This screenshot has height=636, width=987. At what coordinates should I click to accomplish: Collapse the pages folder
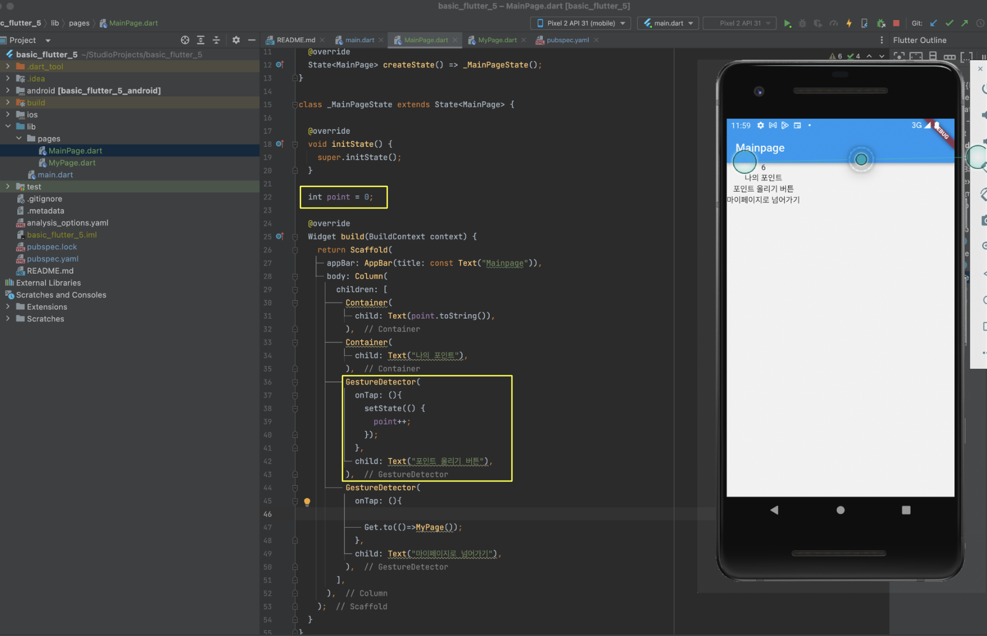pos(19,138)
